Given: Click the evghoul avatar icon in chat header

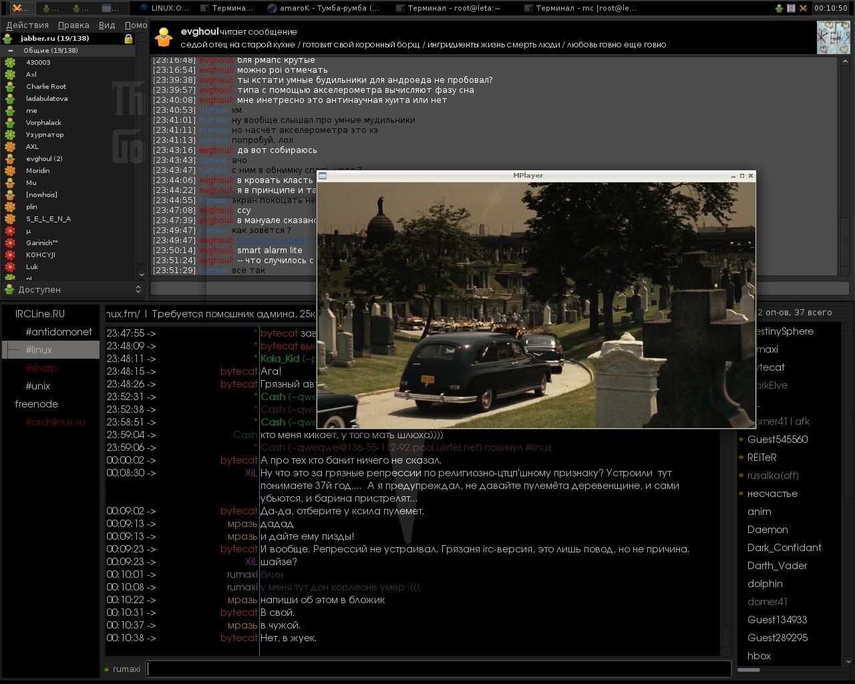Looking at the screenshot, I should [x=164, y=37].
